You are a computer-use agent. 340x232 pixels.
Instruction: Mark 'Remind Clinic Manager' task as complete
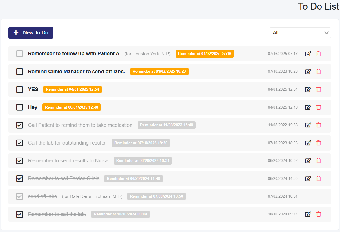[x=19, y=72]
